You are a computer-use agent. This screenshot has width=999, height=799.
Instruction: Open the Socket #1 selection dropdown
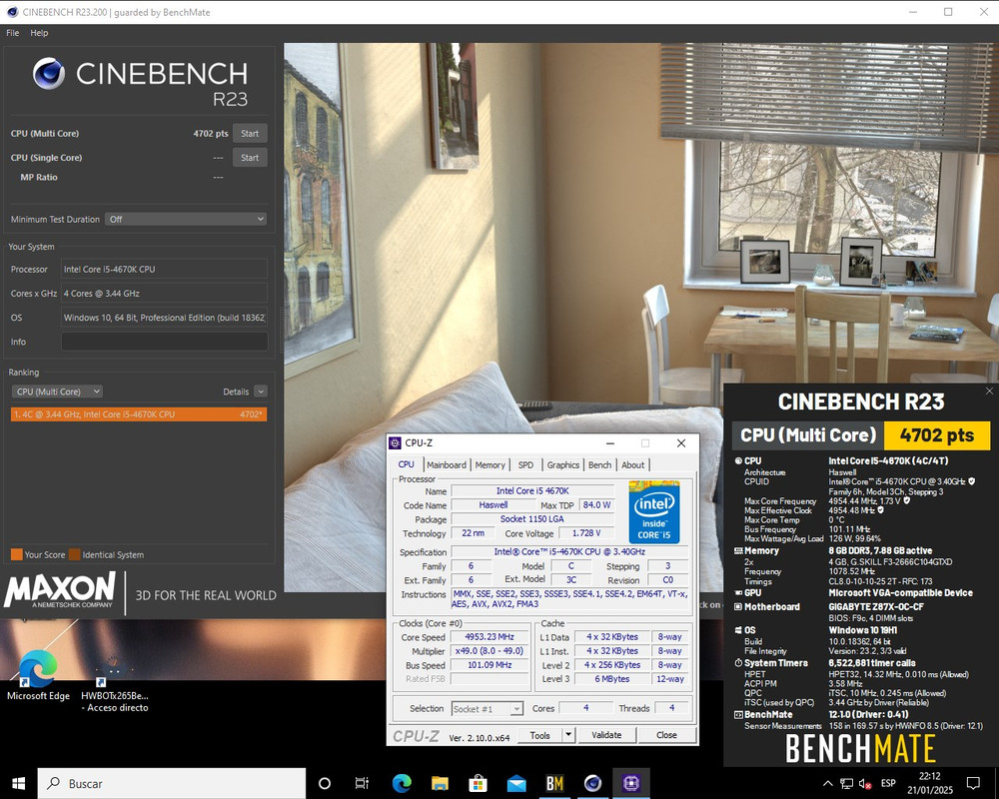tap(488, 708)
